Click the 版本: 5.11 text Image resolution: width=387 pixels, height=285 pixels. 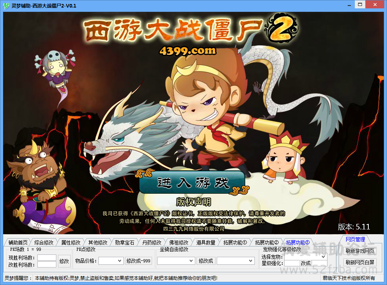tap(354, 227)
